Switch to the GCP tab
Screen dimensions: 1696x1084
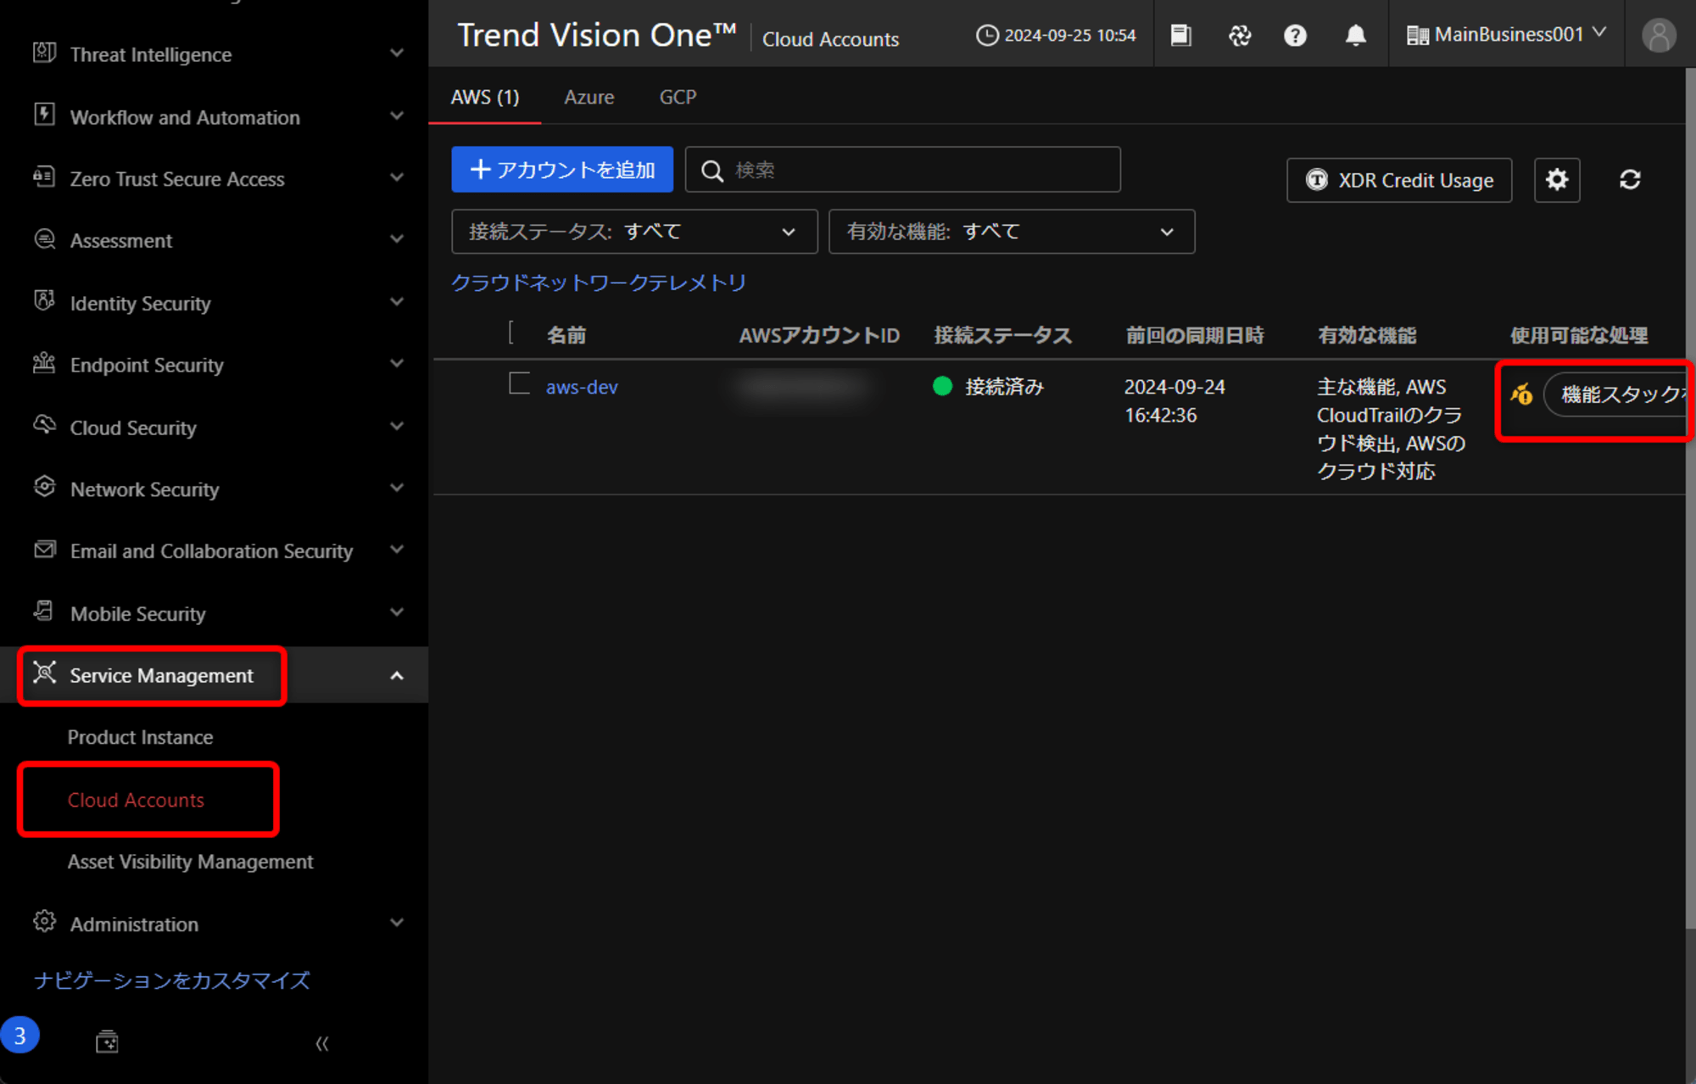point(678,98)
